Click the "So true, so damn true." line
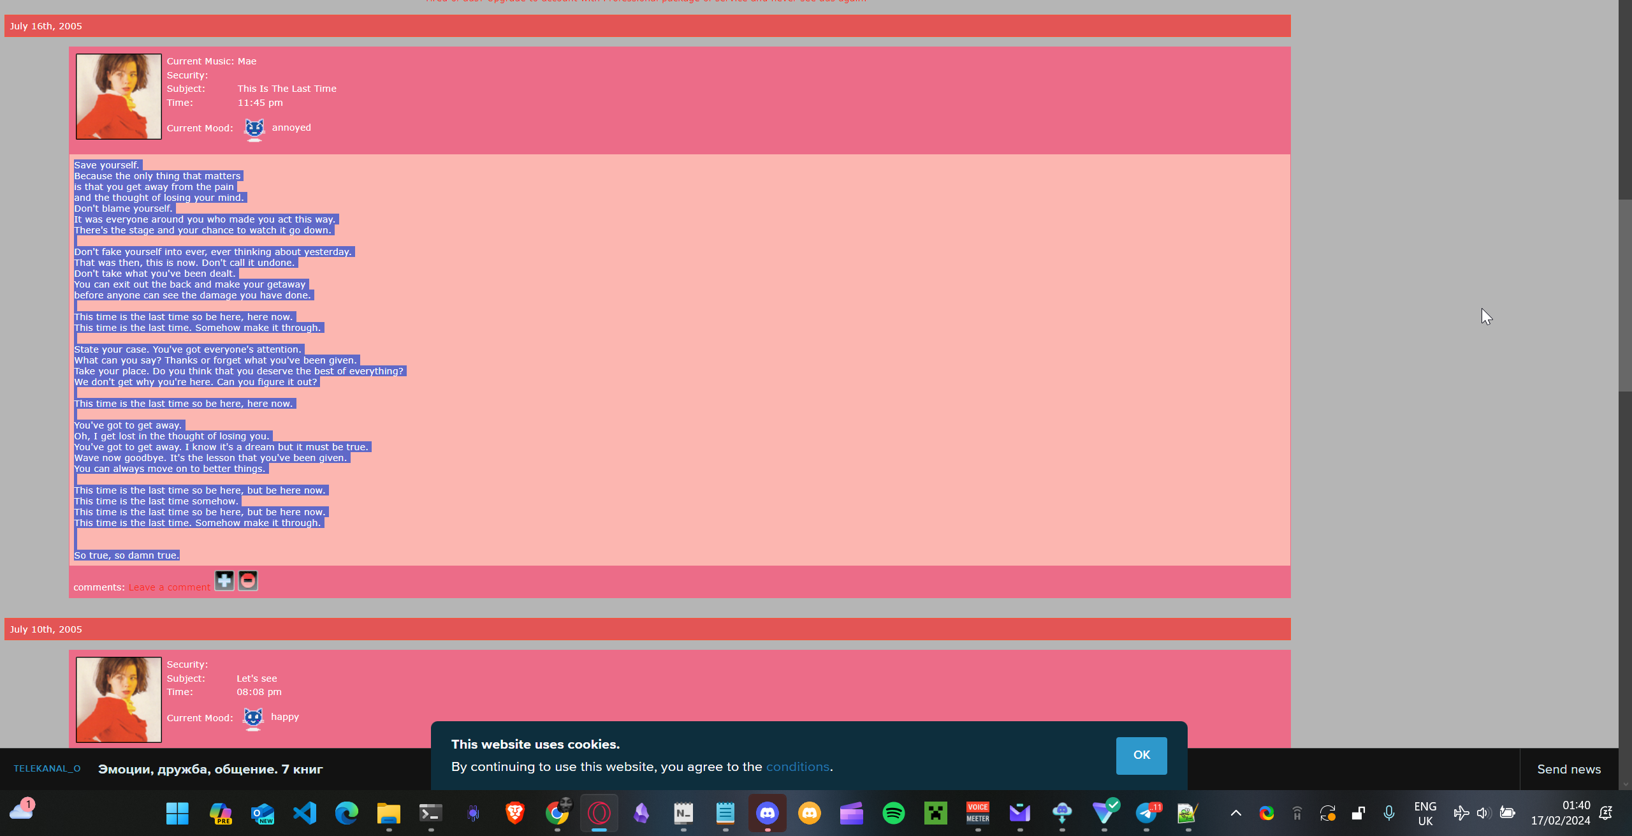 click(127, 555)
